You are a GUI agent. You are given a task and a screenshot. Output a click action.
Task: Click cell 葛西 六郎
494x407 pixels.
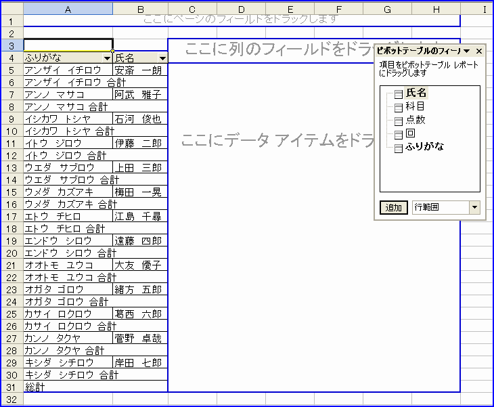140,314
